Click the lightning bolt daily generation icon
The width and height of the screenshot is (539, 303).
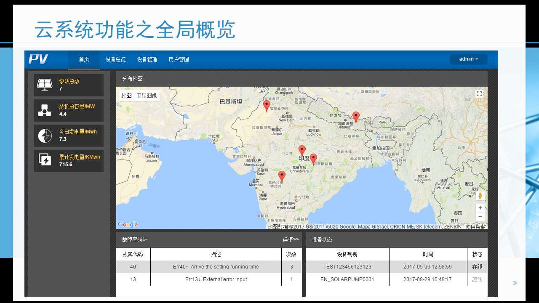45,136
